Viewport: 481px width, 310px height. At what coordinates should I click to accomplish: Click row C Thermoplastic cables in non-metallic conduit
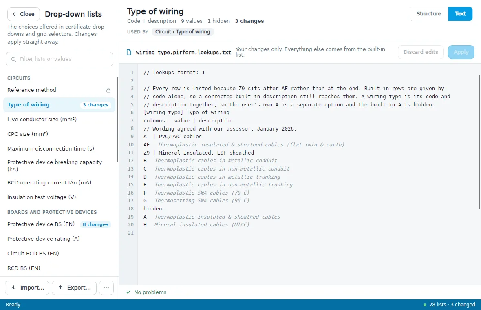tap(216, 169)
